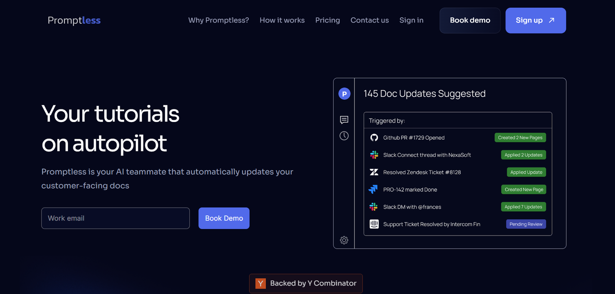Go to How it works
615x294 pixels.
(282, 20)
